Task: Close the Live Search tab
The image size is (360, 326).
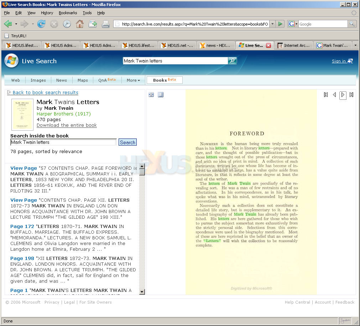Action: [268, 45]
